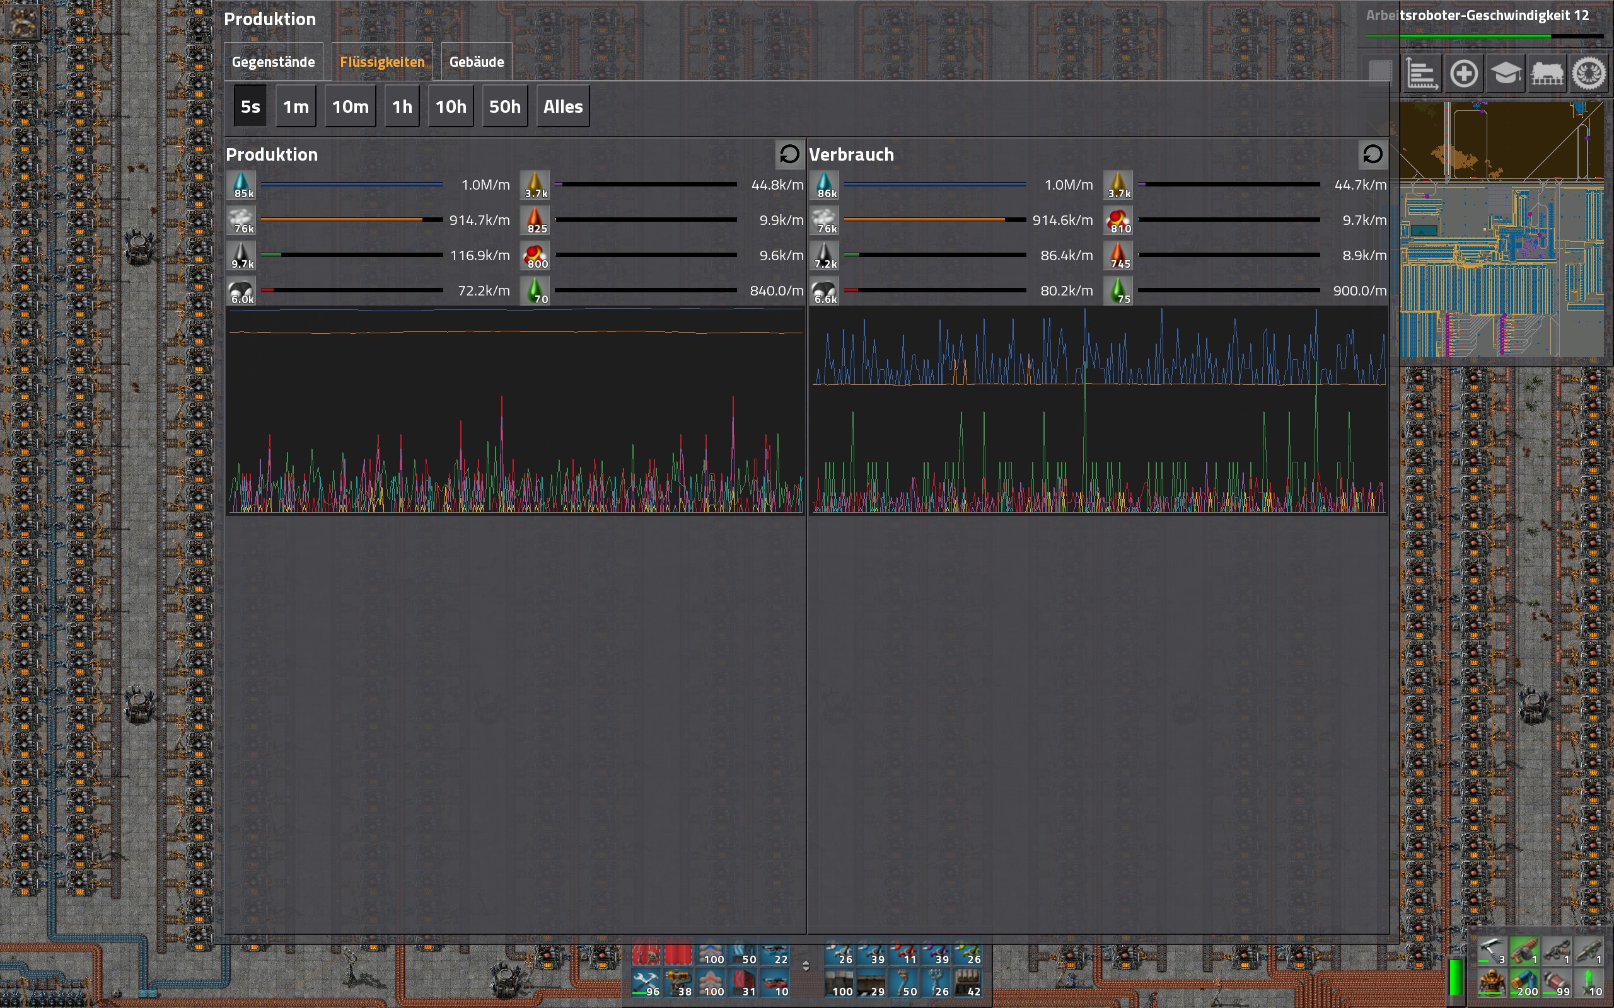The image size is (1614, 1008).
Task: Select the 1h time range
Action: click(402, 106)
